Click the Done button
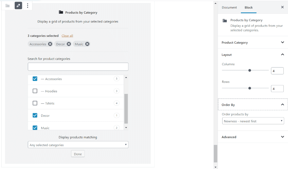The width and height of the screenshot is (288, 169). tap(78, 154)
